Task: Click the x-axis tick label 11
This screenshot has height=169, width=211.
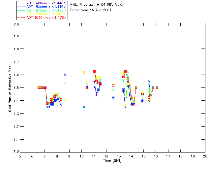Action: [94, 156]
